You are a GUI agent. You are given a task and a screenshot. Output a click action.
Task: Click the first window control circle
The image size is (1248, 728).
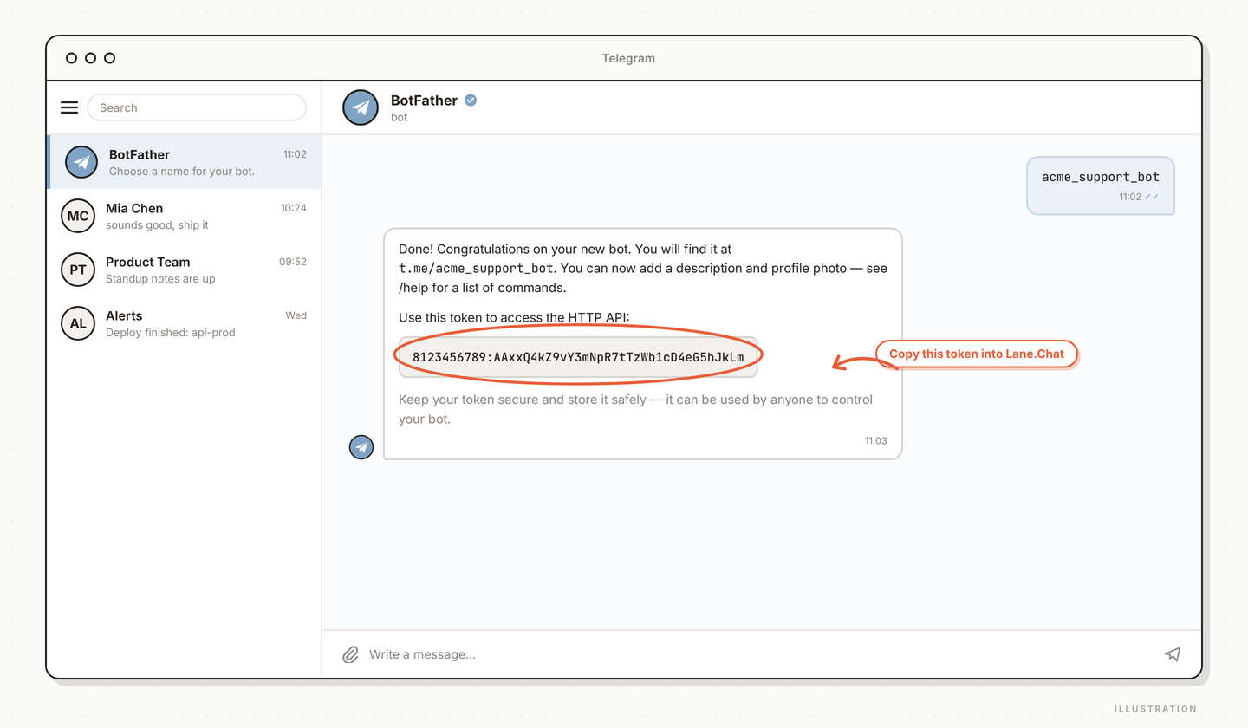(x=71, y=58)
